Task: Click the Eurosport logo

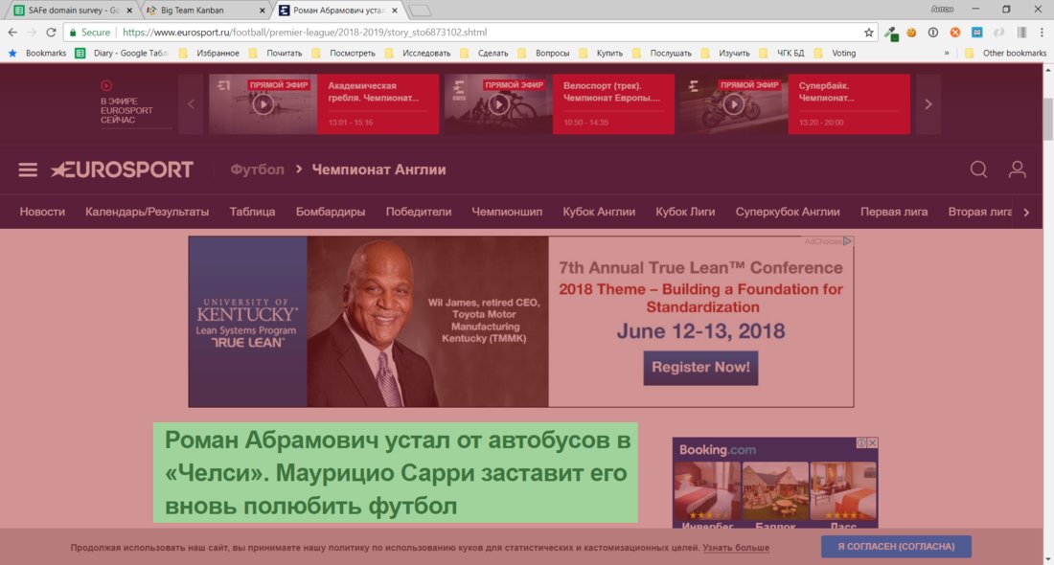Action: pos(123,169)
